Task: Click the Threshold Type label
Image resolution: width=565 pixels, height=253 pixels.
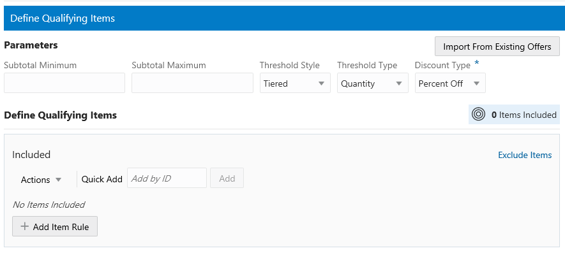Action: pyautogui.click(x=367, y=65)
